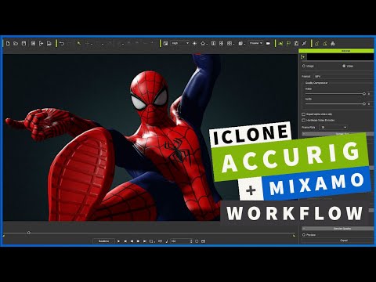The width and height of the screenshot is (376, 282).
Task: Click the Realtime button in playback bar
Action: coord(103,241)
